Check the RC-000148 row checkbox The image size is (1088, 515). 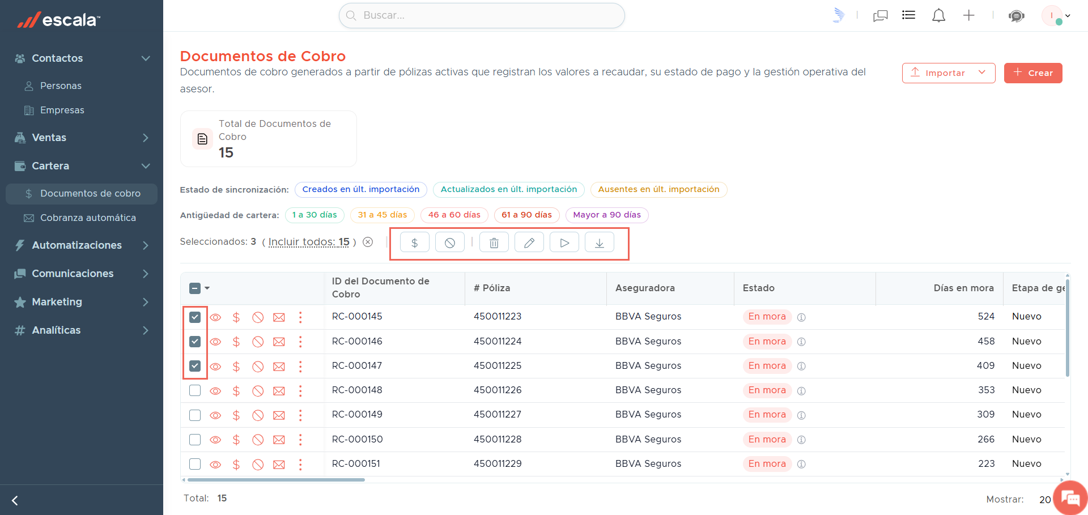click(195, 390)
